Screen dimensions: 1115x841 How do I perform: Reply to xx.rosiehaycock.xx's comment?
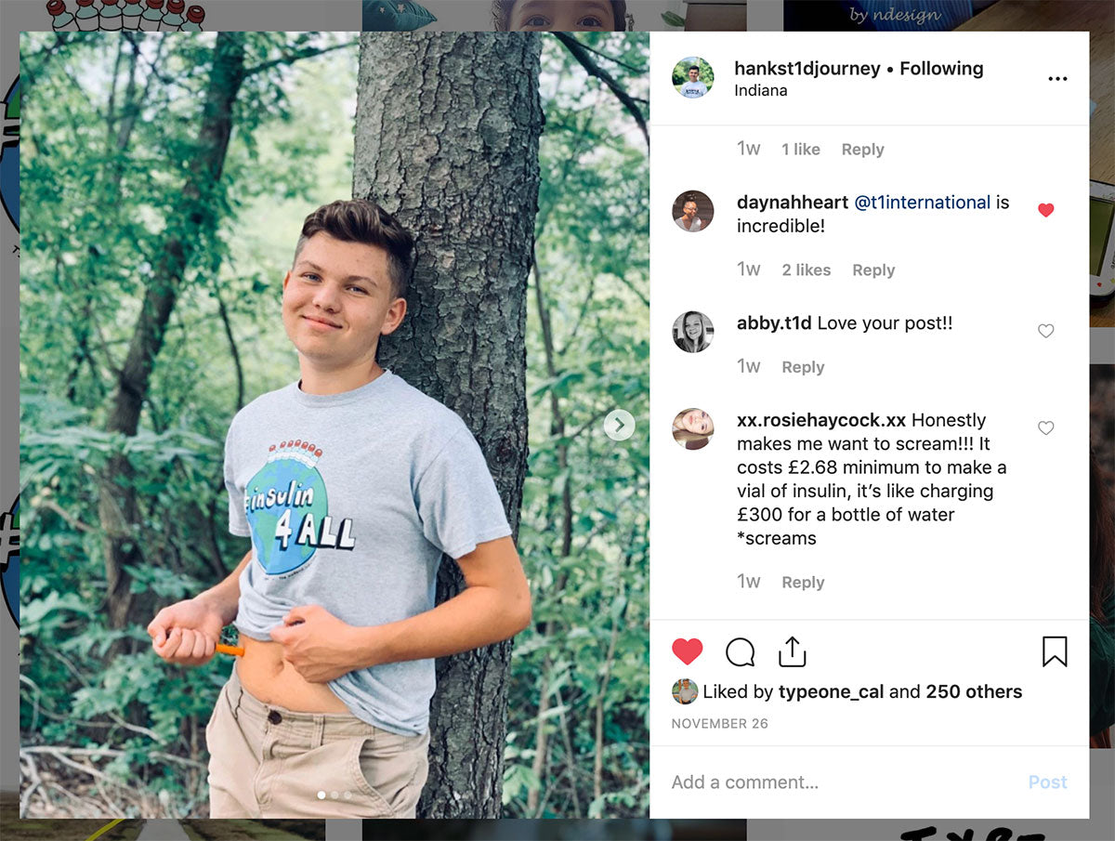pos(803,583)
